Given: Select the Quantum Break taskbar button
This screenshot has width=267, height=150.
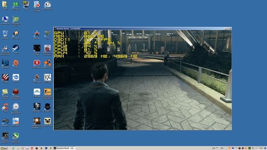Looking at the screenshot, I should click(64, 148).
